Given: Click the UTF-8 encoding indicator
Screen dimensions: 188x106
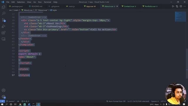Looking at the screenshot, I should [x=163, y=101].
